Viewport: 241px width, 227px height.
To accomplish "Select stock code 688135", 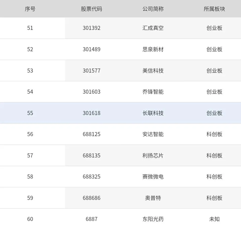I will [91, 155].
